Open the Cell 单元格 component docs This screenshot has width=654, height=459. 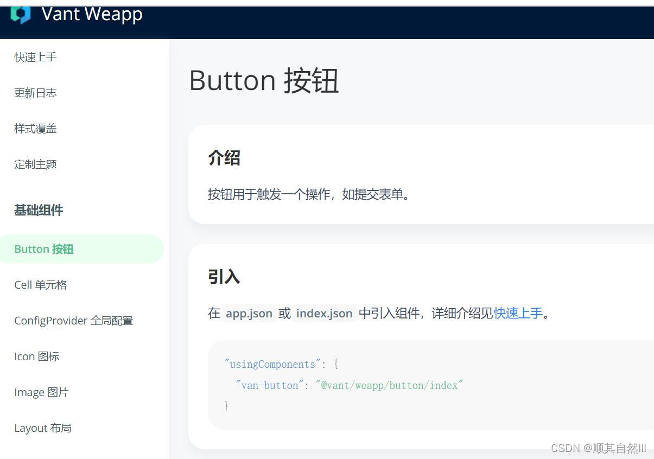(x=40, y=284)
